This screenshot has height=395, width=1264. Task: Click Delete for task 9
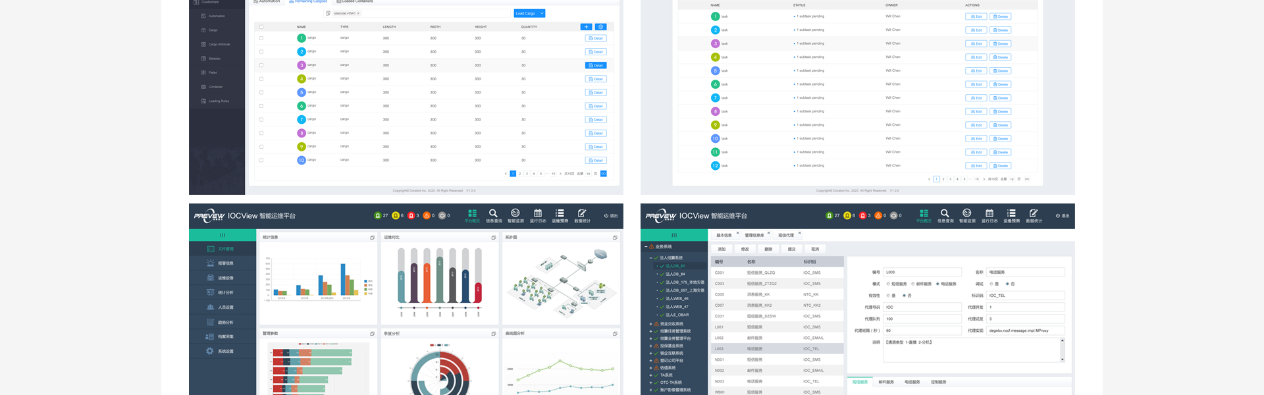click(x=1001, y=125)
